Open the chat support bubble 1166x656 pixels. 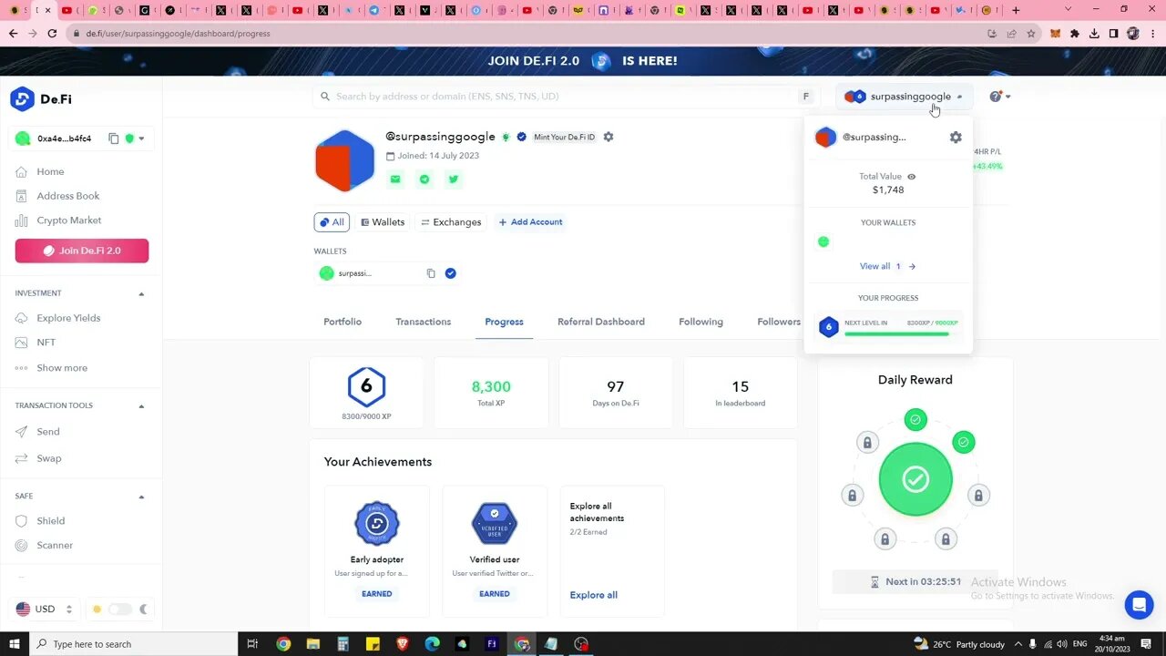[x=1139, y=605]
